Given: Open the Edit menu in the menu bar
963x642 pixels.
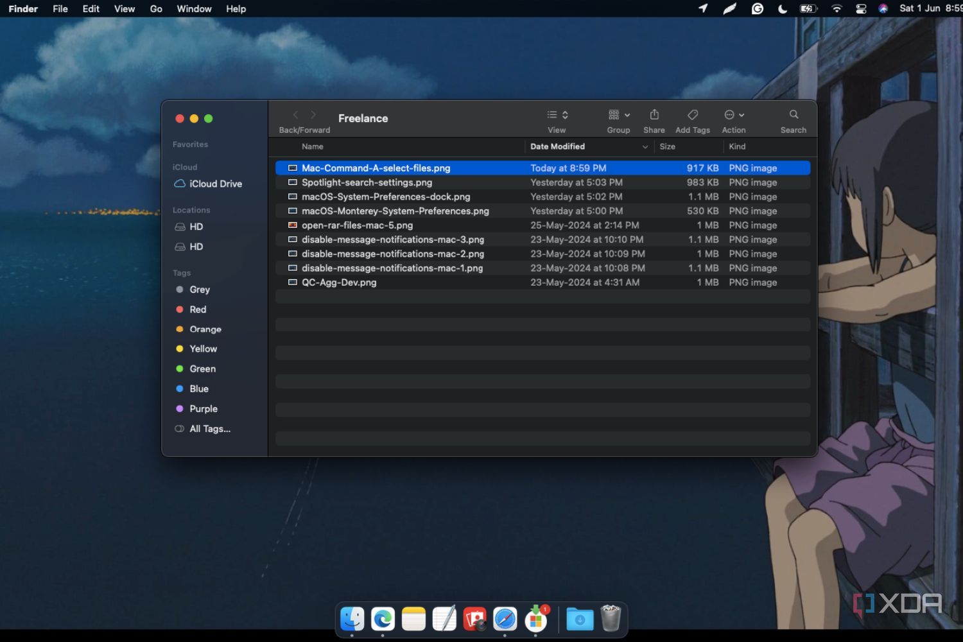Looking at the screenshot, I should click(x=91, y=8).
